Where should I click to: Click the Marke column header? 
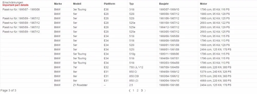58,4
